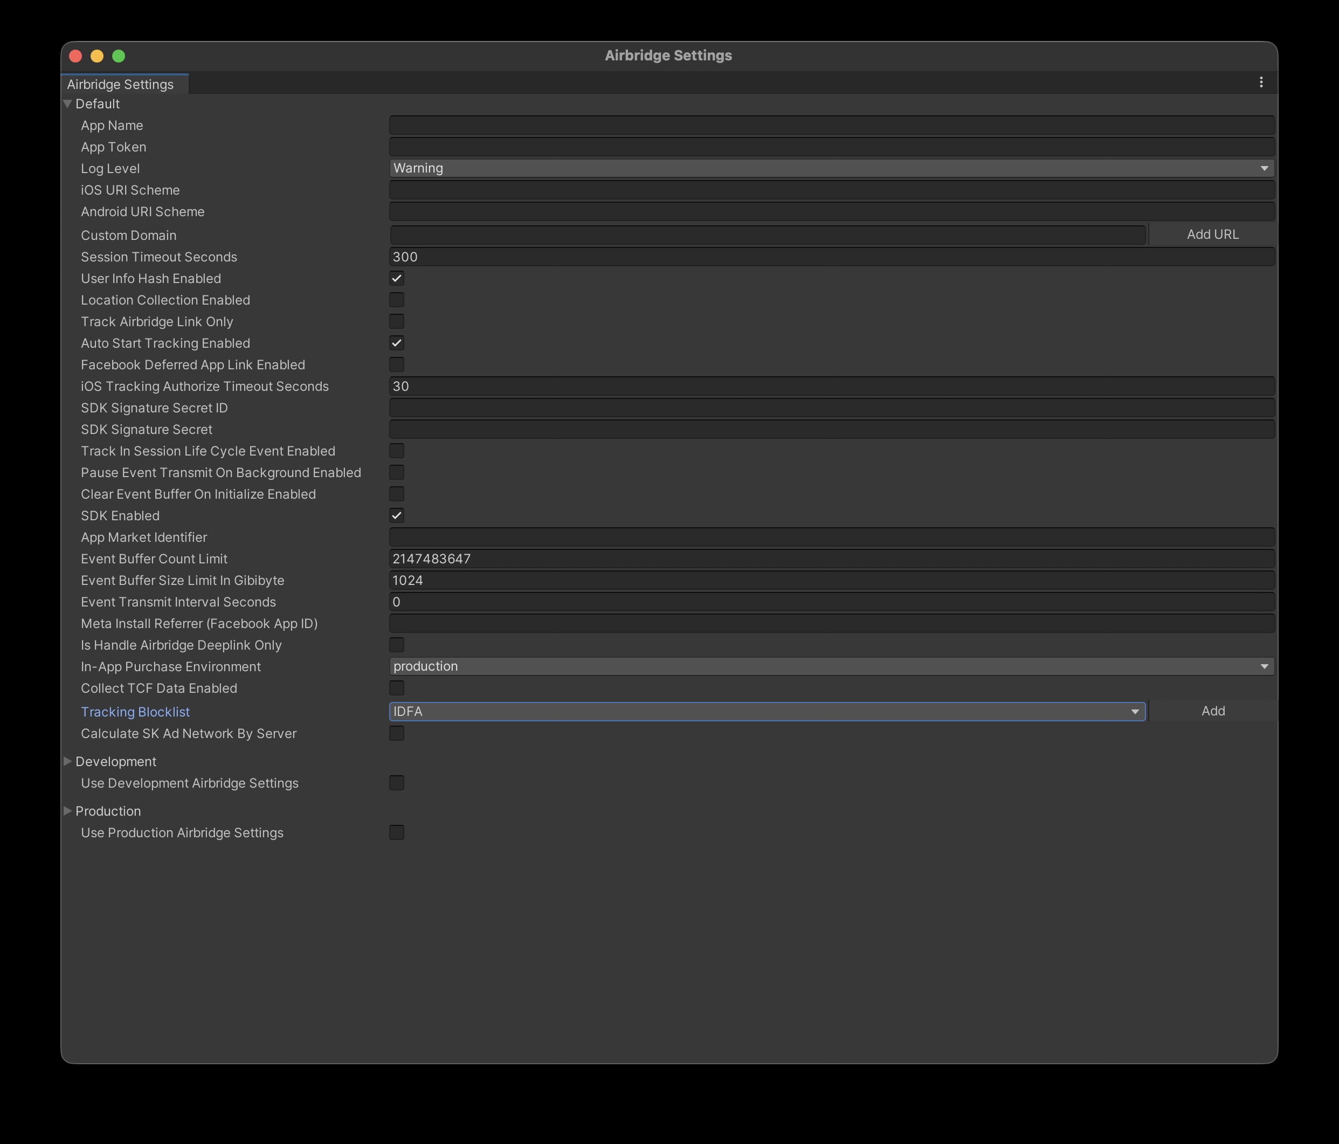Focus the Session Timeout Seconds field

(831, 257)
